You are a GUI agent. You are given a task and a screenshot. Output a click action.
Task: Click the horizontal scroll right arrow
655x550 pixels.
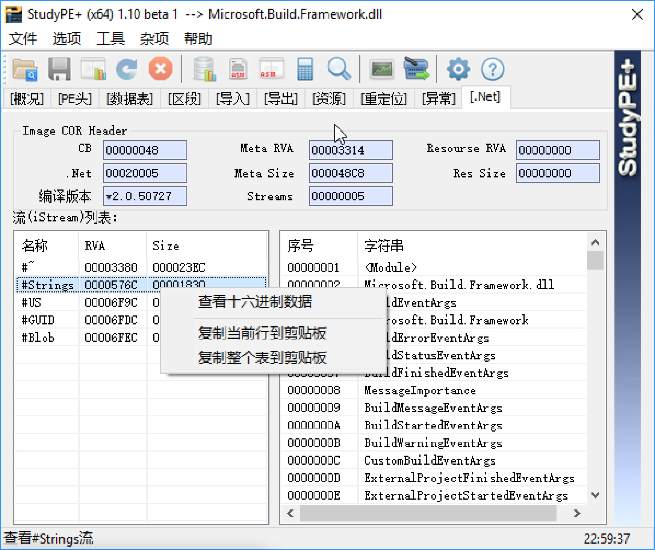[x=577, y=513]
